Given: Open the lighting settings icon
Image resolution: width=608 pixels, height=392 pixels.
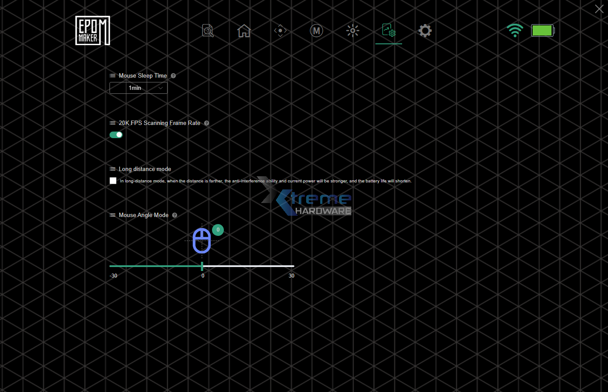Looking at the screenshot, I should 353,31.
